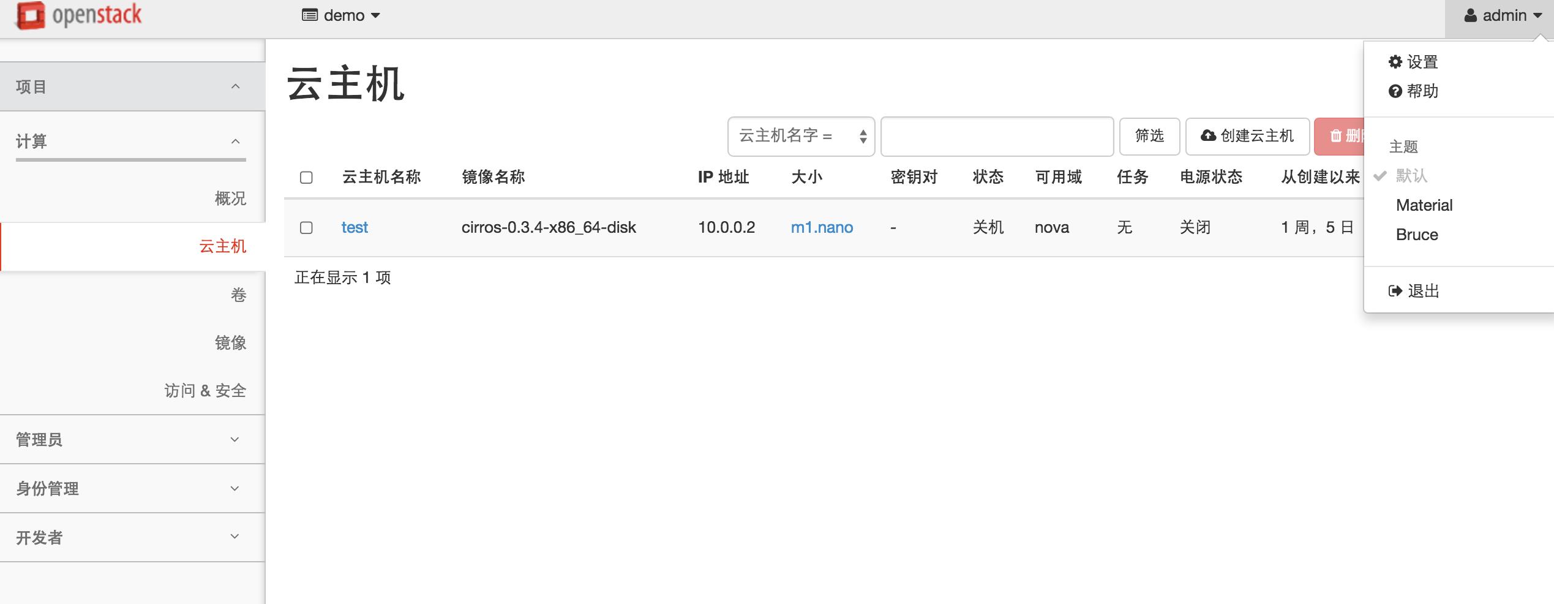Click the 正在显示 1 项 footer text
Screen dimensions: 1554x604
point(343,277)
